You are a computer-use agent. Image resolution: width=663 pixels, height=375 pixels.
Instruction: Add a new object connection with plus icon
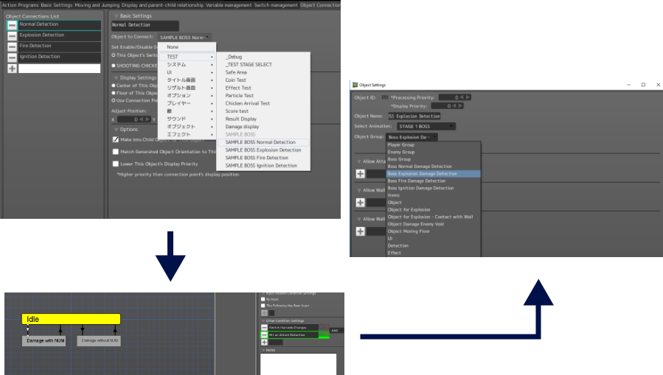[x=13, y=69]
